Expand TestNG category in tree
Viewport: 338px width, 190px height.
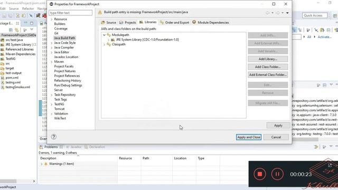point(52,104)
